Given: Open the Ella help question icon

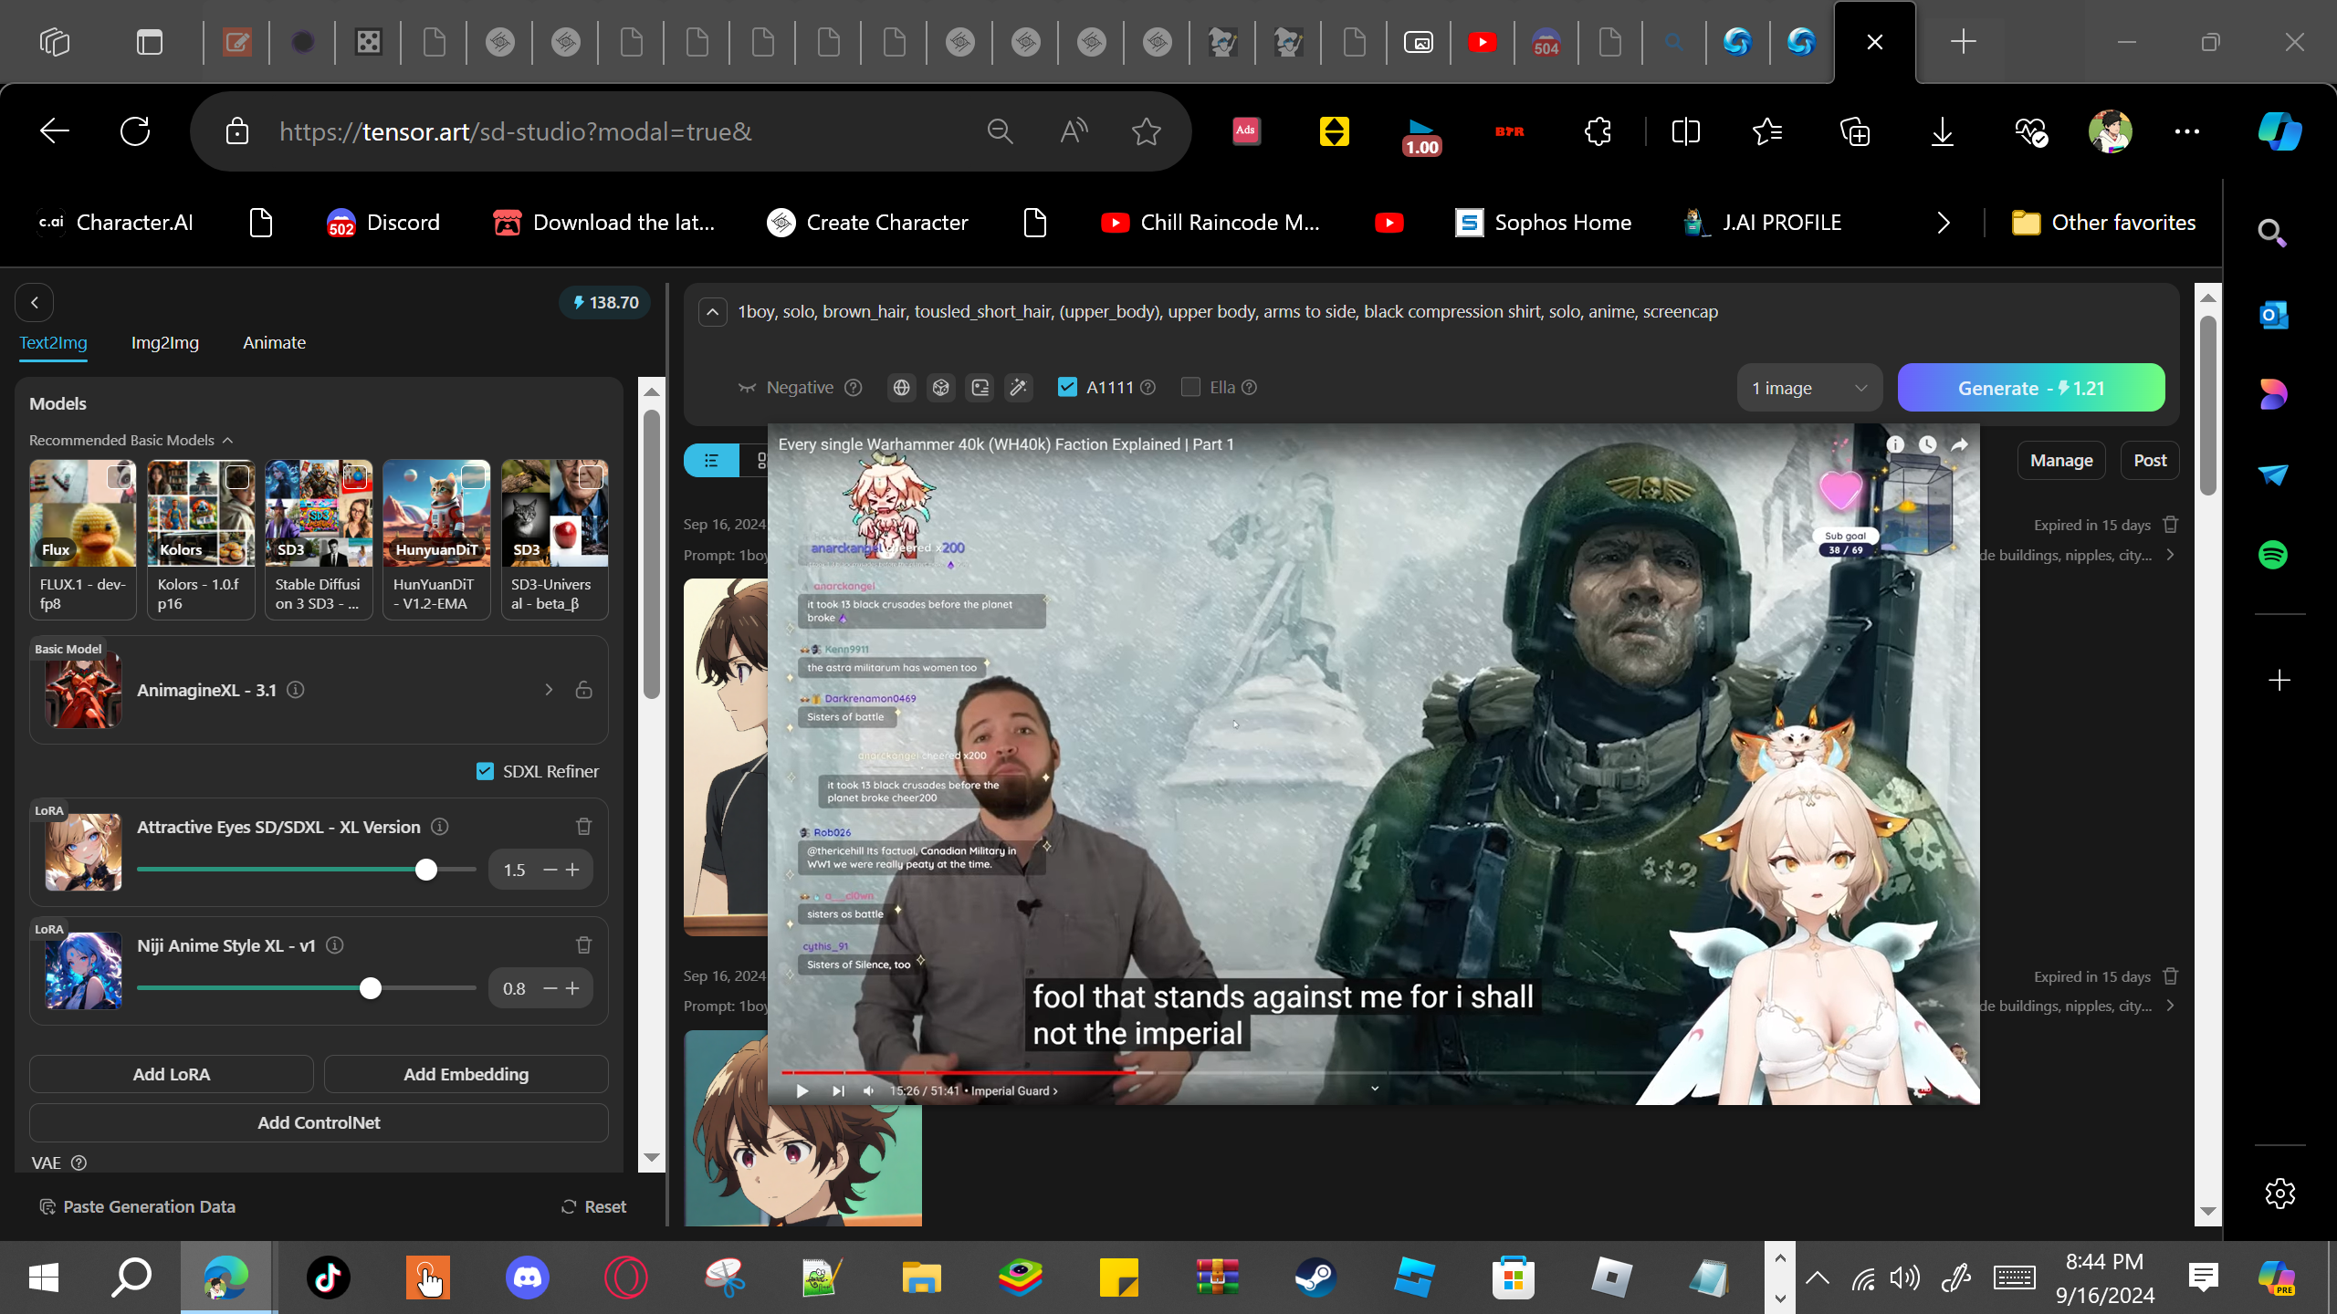Looking at the screenshot, I should click(x=1250, y=388).
